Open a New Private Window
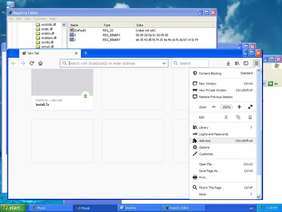 (223, 90)
